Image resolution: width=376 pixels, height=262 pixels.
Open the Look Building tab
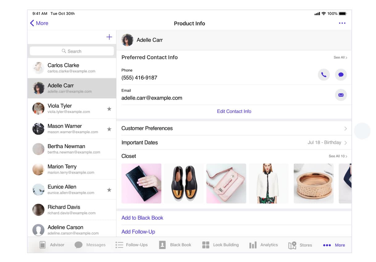pyautogui.click(x=220, y=245)
